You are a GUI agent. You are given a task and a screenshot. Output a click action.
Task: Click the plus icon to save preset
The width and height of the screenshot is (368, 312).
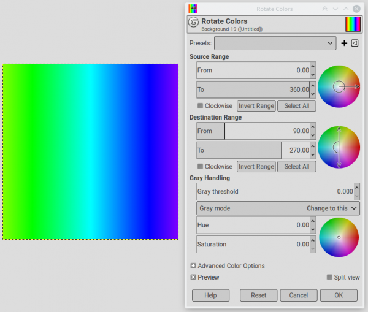click(x=344, y=43)
